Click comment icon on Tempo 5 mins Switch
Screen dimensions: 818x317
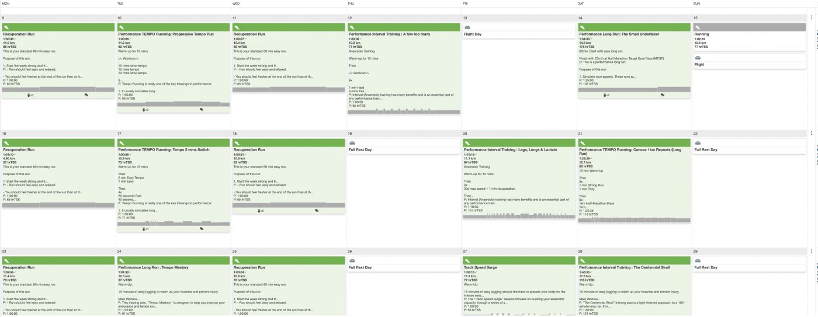point(202,229)
